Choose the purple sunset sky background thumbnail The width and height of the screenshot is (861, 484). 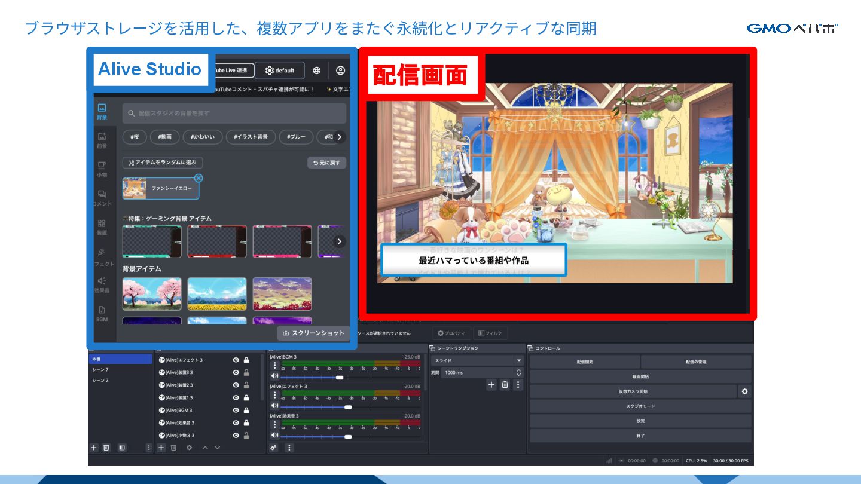[x=282, y=294]
